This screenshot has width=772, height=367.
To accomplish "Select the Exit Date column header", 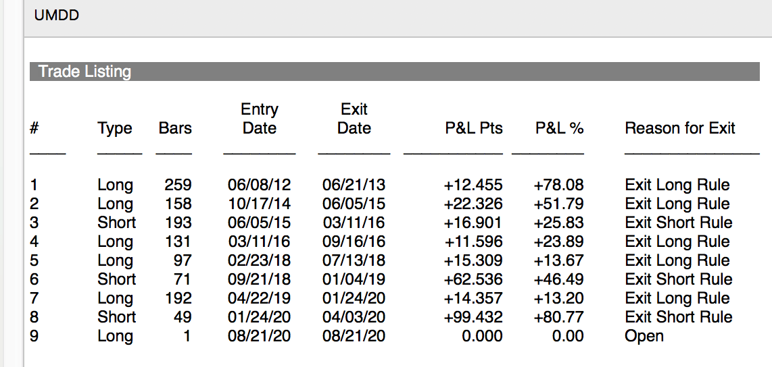I will pyautogui.click(x=354, y=119).
